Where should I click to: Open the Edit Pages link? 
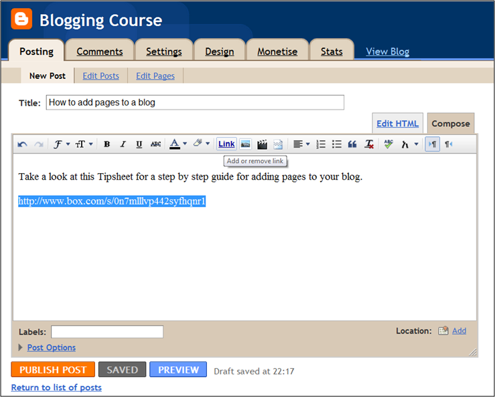point(155,76)
